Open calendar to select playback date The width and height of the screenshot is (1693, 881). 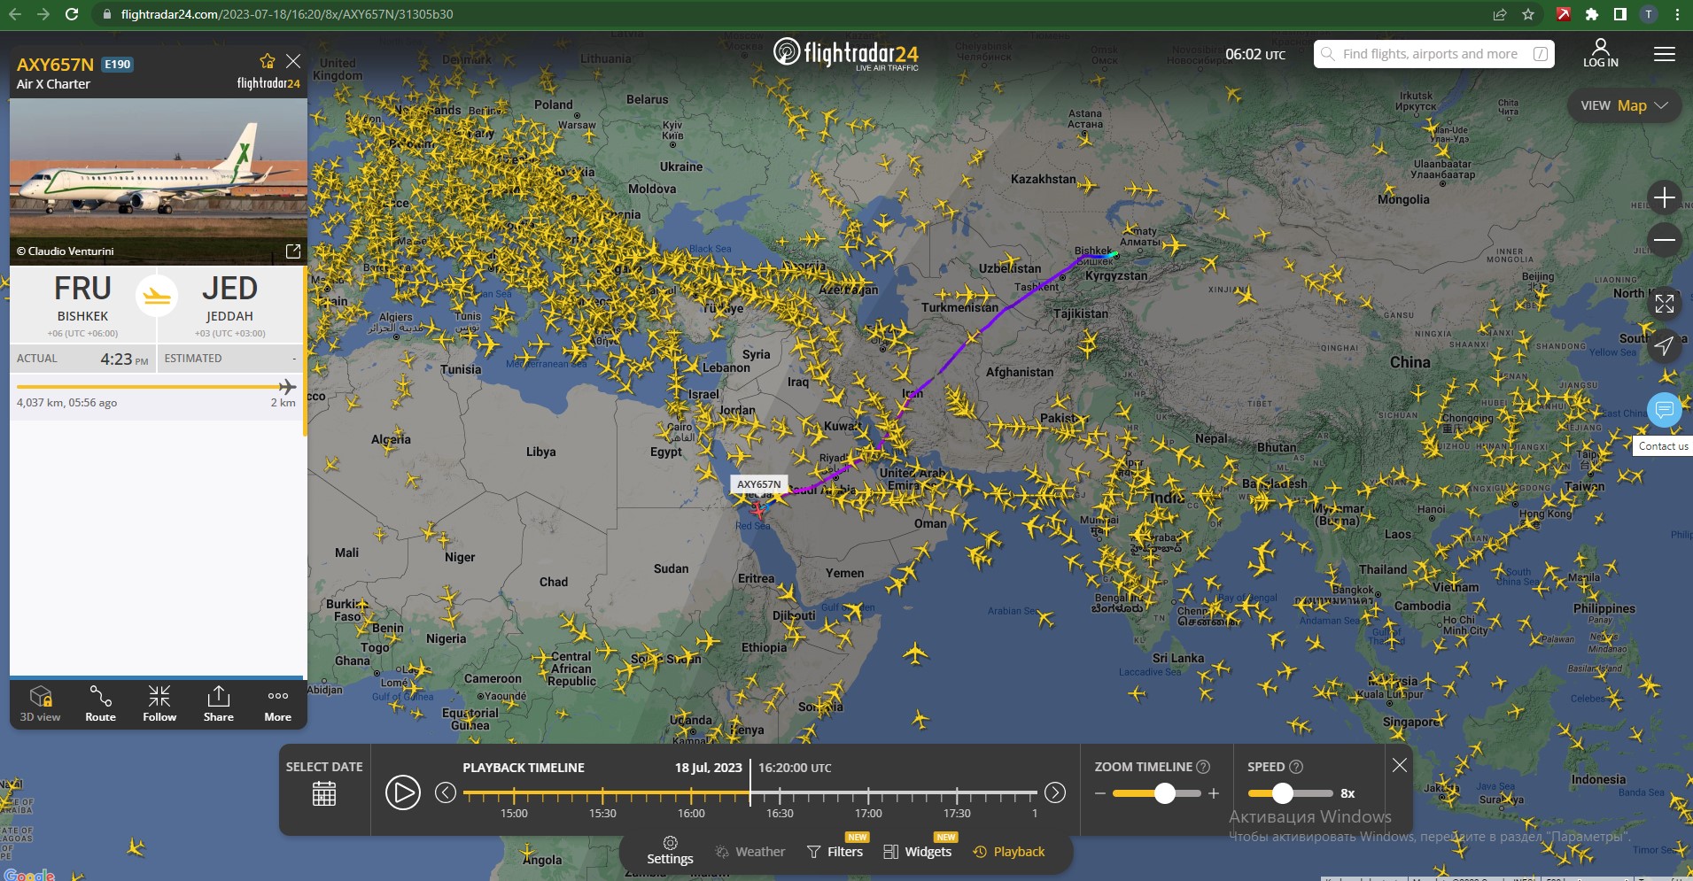coord(324,793)
